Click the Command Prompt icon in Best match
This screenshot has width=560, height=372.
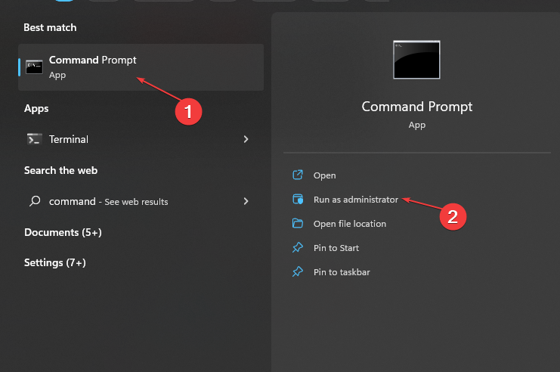pos(34,67)
